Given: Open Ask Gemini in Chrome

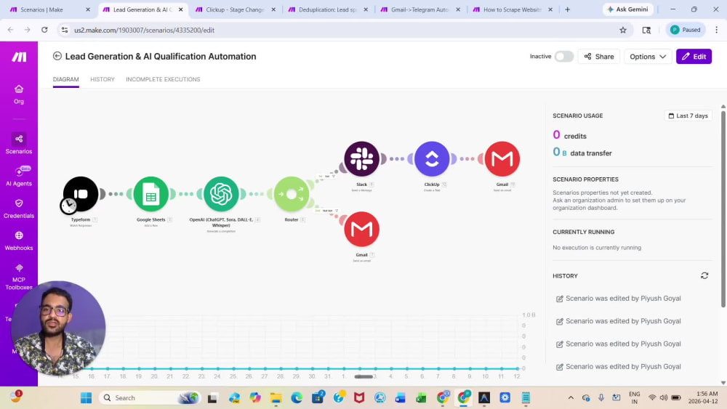Looking at the screenshot, I should pos(628,9).
